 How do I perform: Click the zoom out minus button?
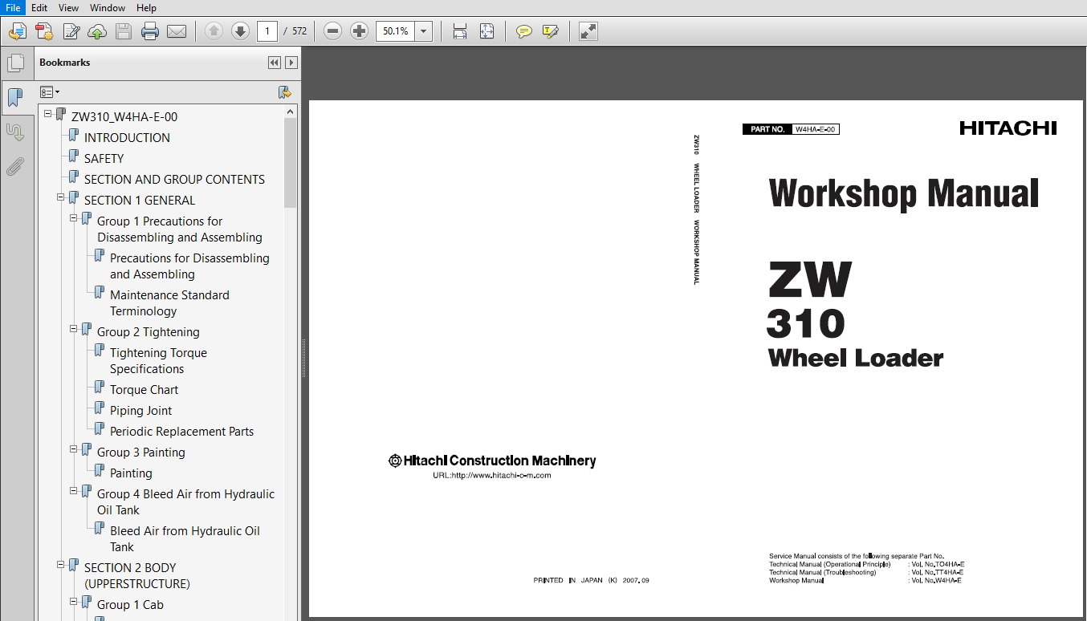(333, 32)
